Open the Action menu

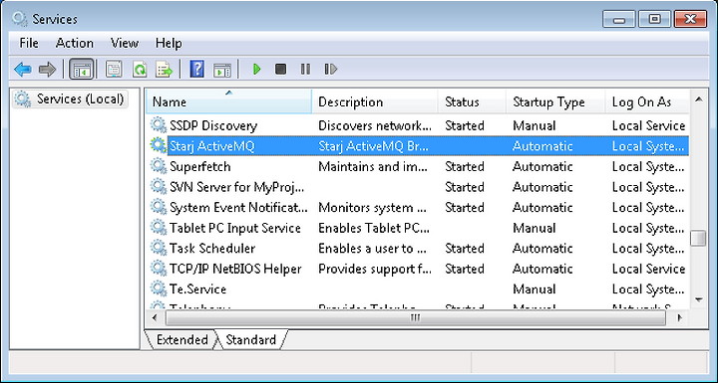(74, 44)
